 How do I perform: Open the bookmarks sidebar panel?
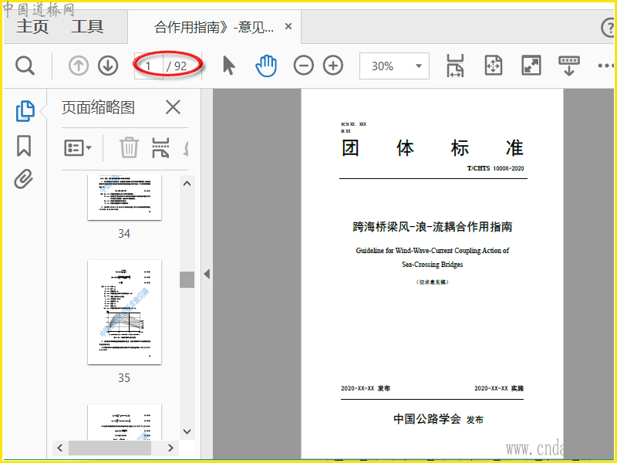(24, 146)
